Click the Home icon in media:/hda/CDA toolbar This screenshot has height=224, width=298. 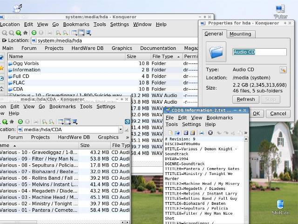point(12,121)
